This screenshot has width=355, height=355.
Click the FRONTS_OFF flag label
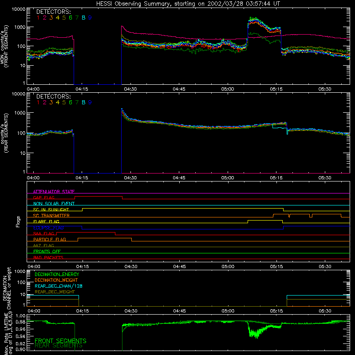click(47, 251)
